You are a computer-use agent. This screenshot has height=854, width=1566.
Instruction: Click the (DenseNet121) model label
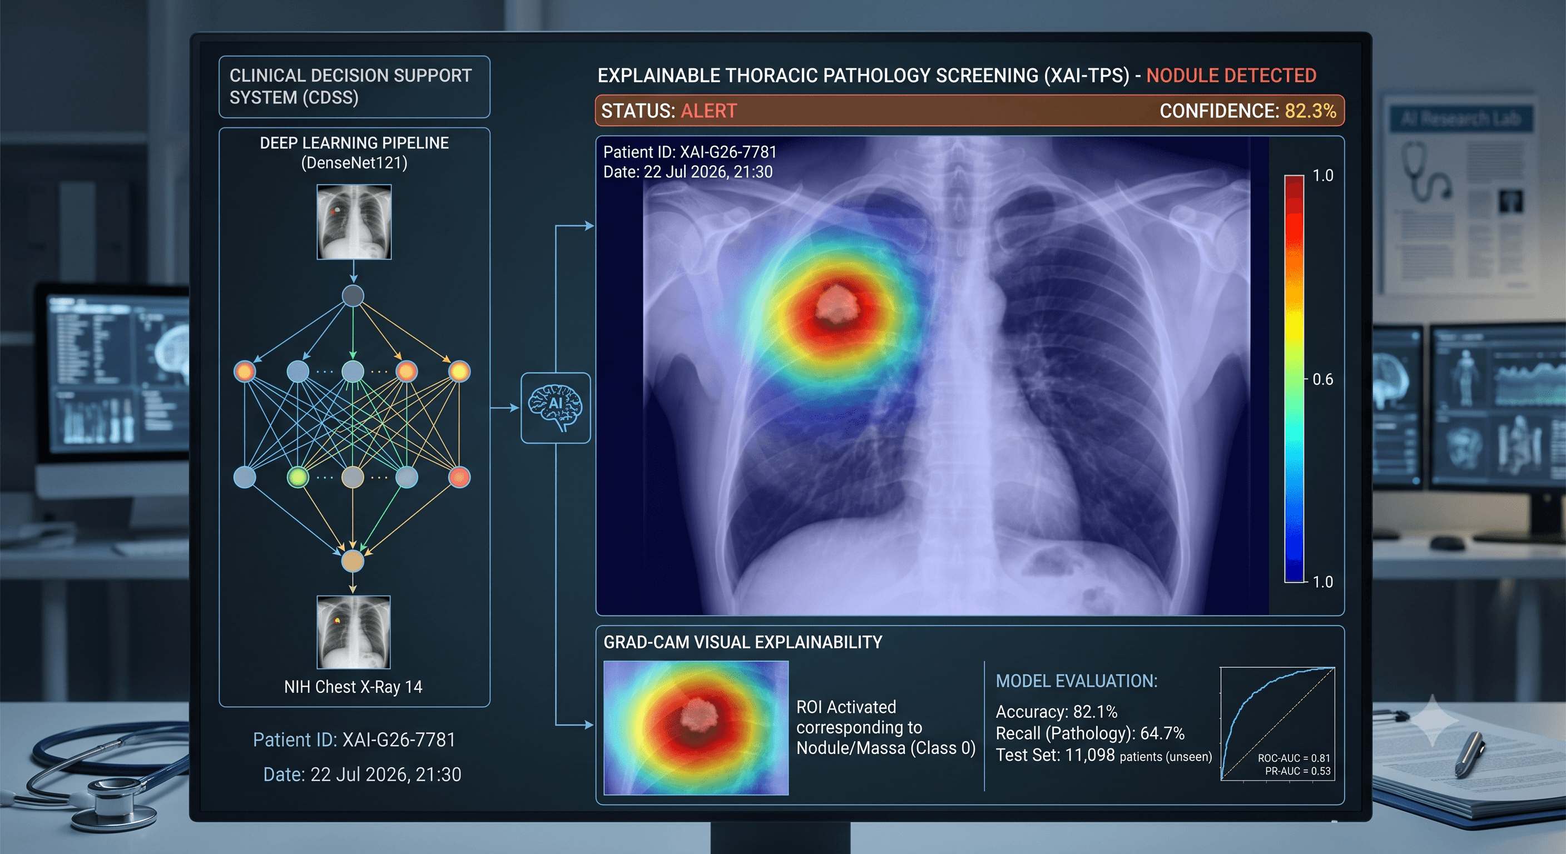coord(354,163)
